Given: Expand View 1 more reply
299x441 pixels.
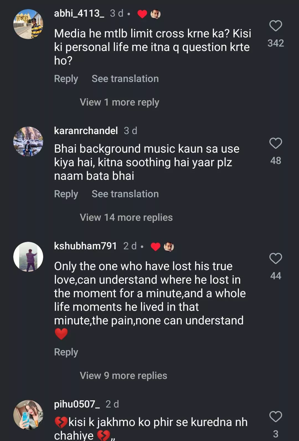Looking at the screenshot, I should pos(119,102).
